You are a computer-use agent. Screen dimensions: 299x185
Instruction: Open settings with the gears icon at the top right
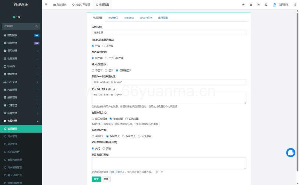point(295,4)
